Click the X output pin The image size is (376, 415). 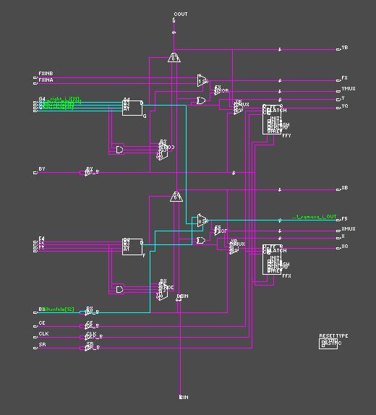point(338,238)
